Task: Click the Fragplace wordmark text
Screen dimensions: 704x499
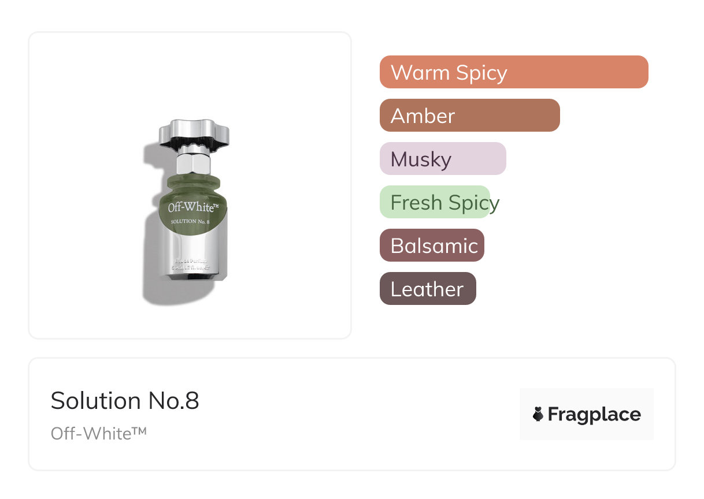Action: pyautogui.click(x=594, y=415)
